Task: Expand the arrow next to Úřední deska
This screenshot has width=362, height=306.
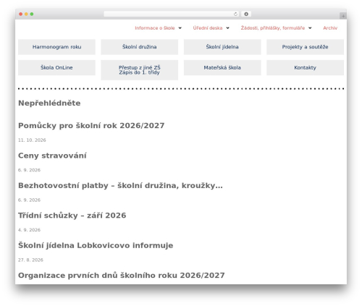Action: click(x=227, y=28)
